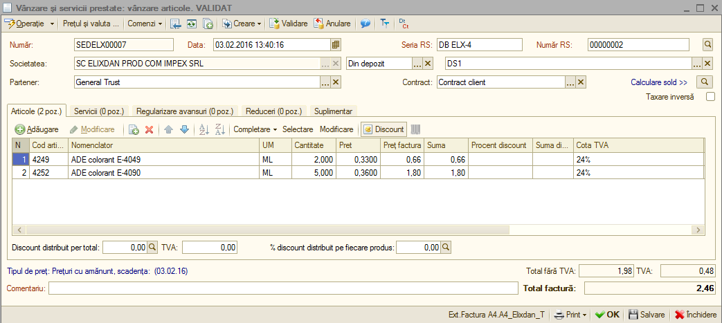Toggle the Taxare inversă checkbox
Image resolution: width=722 pixels, height=323 pixels.
point(711,97)
